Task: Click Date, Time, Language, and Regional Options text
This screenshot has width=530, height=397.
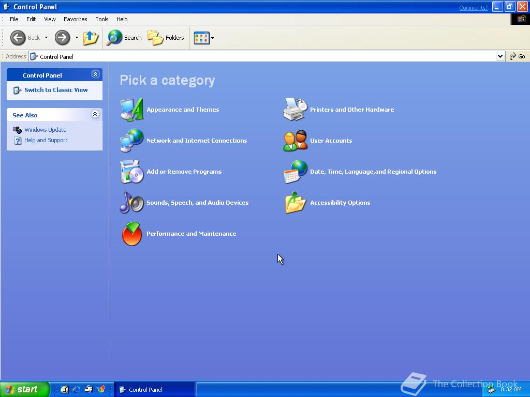Action: (x=374, y=172)
